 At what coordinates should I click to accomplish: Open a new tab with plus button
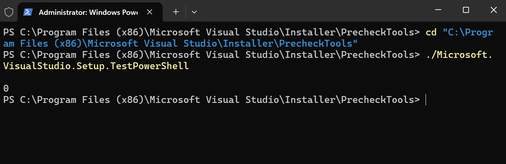coord(176,12)
